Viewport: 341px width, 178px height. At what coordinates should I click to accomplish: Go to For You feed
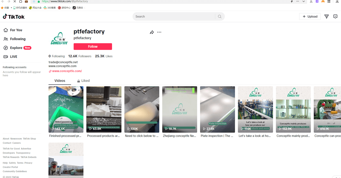coord(13,30)
